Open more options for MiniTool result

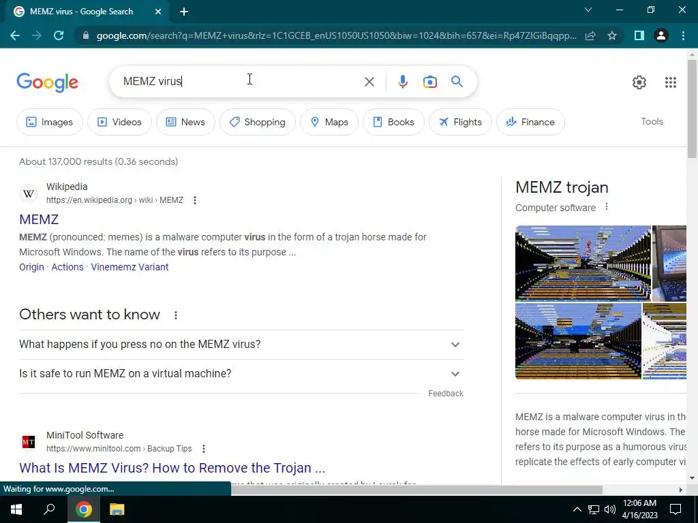203,449
